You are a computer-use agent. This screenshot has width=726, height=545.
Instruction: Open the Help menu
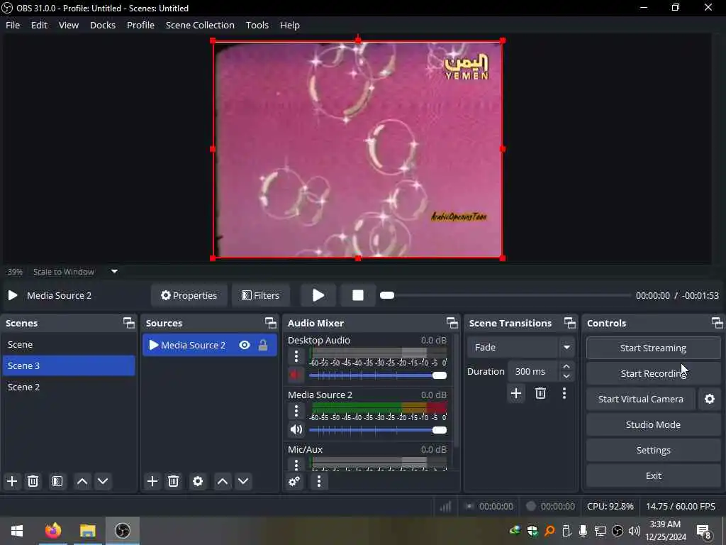(x=289, y=25)
